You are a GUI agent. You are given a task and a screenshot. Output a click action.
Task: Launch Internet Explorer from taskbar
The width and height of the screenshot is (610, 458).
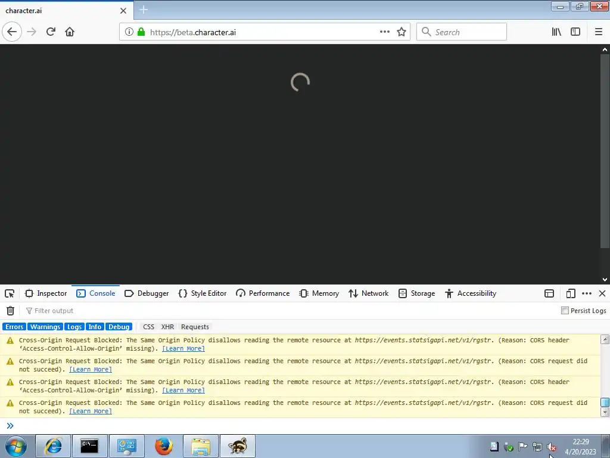(x=53, y=446)
